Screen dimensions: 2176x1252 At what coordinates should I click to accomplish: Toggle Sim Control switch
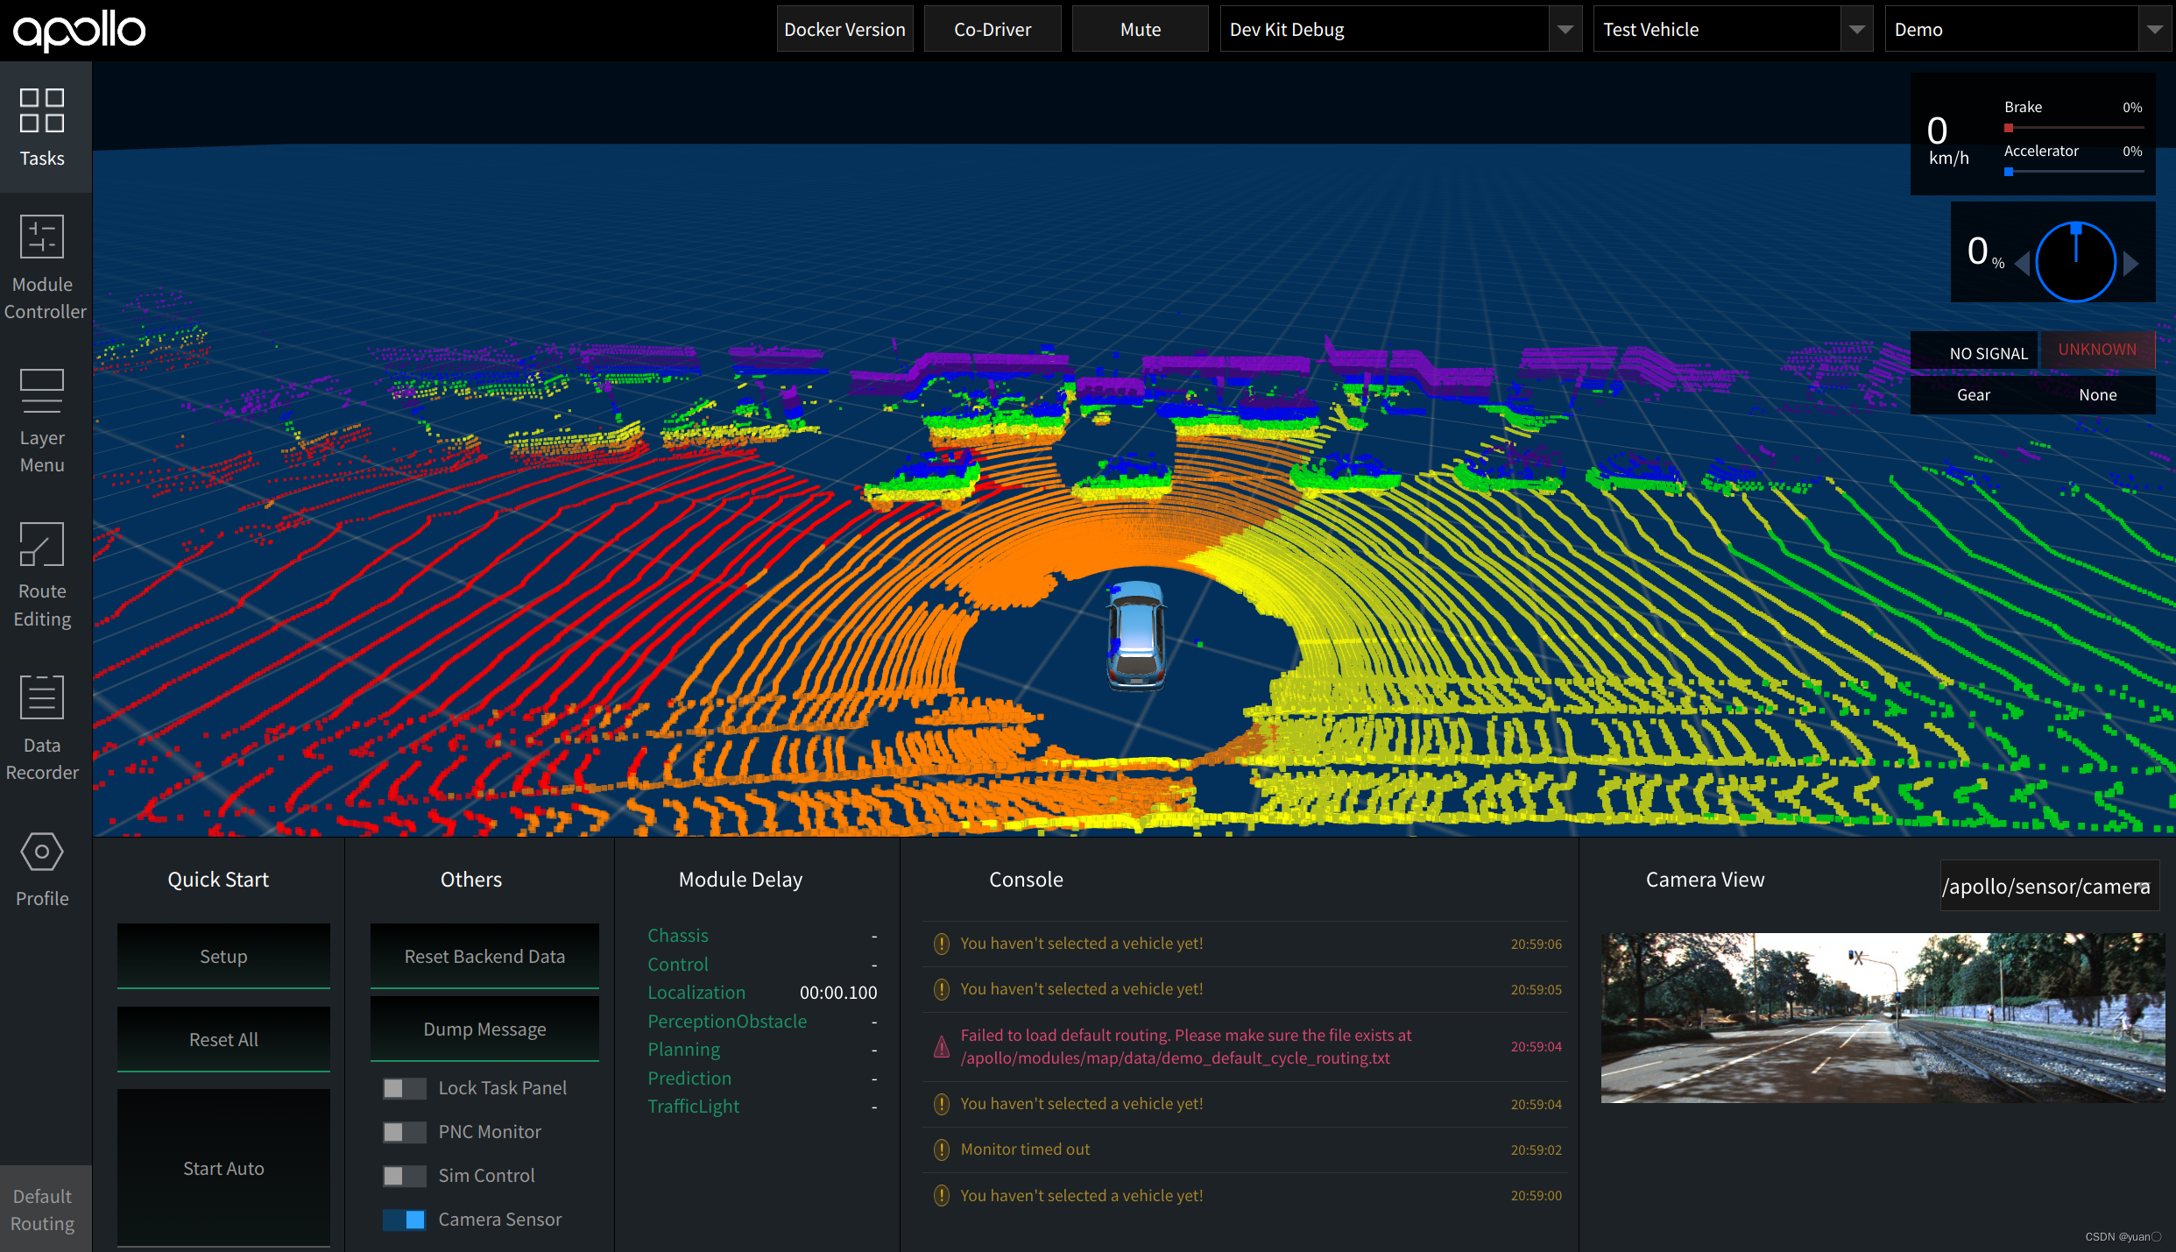click(x=404, y=1176)
